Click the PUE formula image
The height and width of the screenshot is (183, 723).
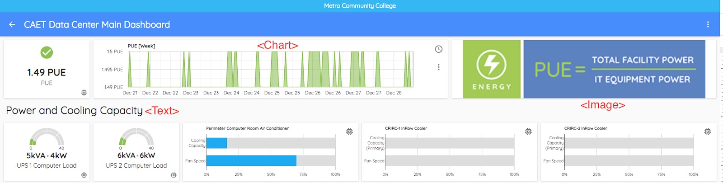pos(614,69)
